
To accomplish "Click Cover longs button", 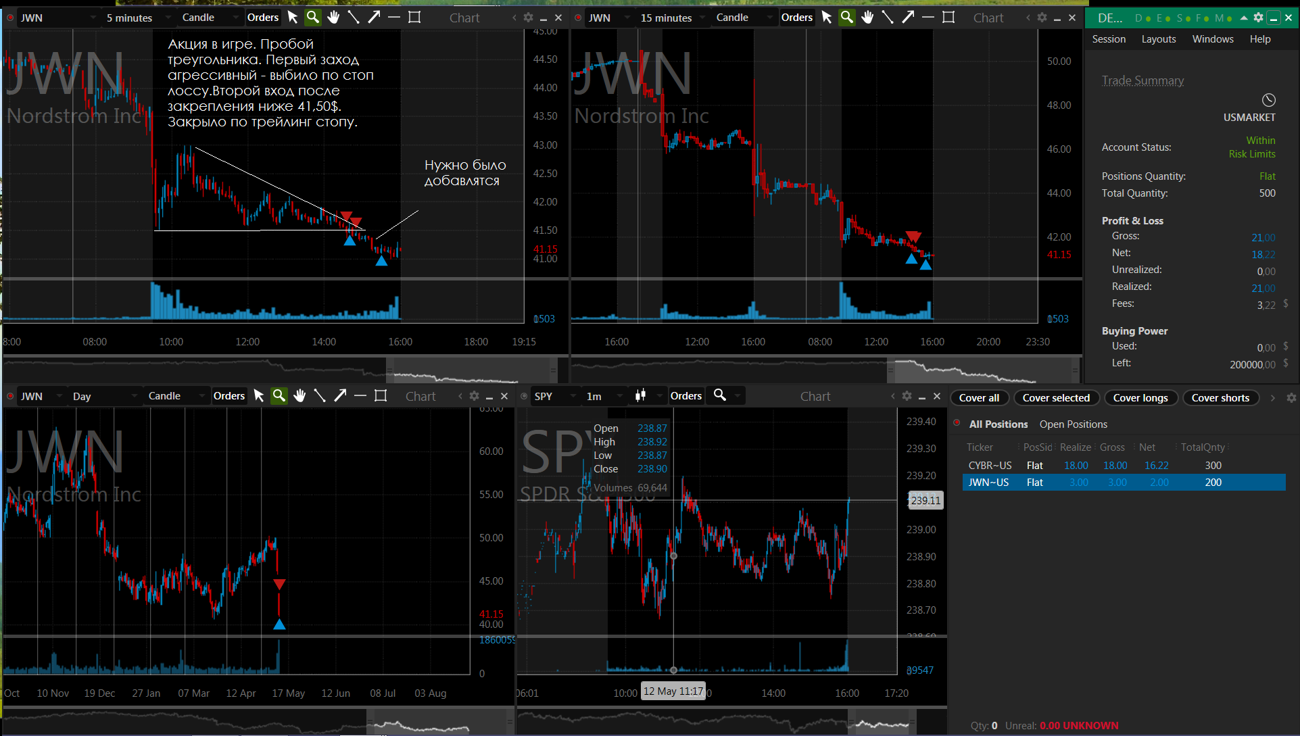I will coord(1140,398).
